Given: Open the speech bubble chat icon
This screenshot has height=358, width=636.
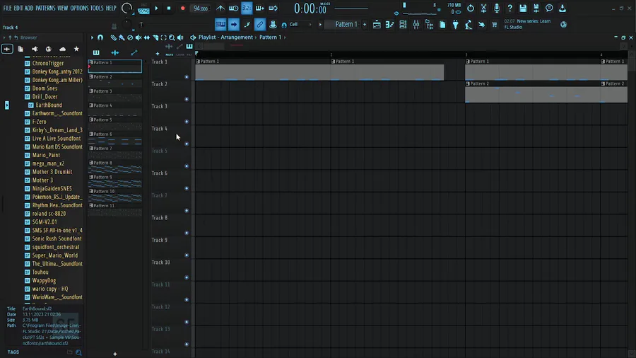Looking at the screenshot, I should coord(549,8).
